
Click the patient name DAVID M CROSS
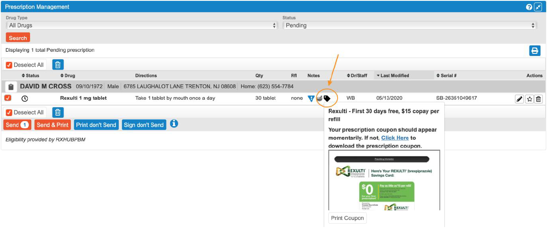pos(45,86)
